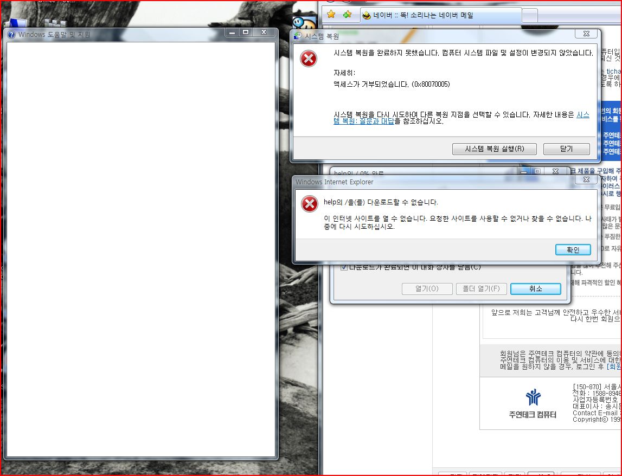Click 닫기 in the System Restore dialog
The height and width of the screenshot is (476, 622).
click(x=567, y=149)
